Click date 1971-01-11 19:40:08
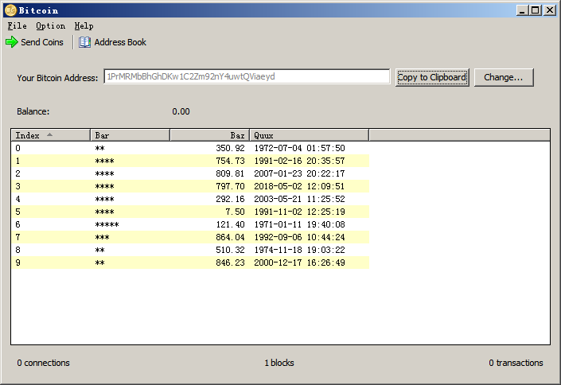561x385 pixels. pos(299,224)
